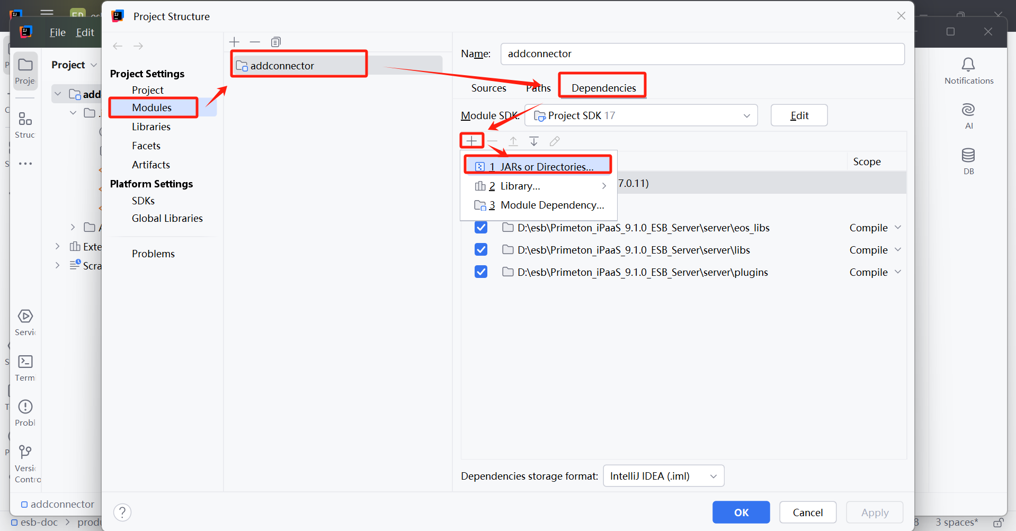
Task: Click the move dependency down arrow icon
Action: [x=533, y=141]
